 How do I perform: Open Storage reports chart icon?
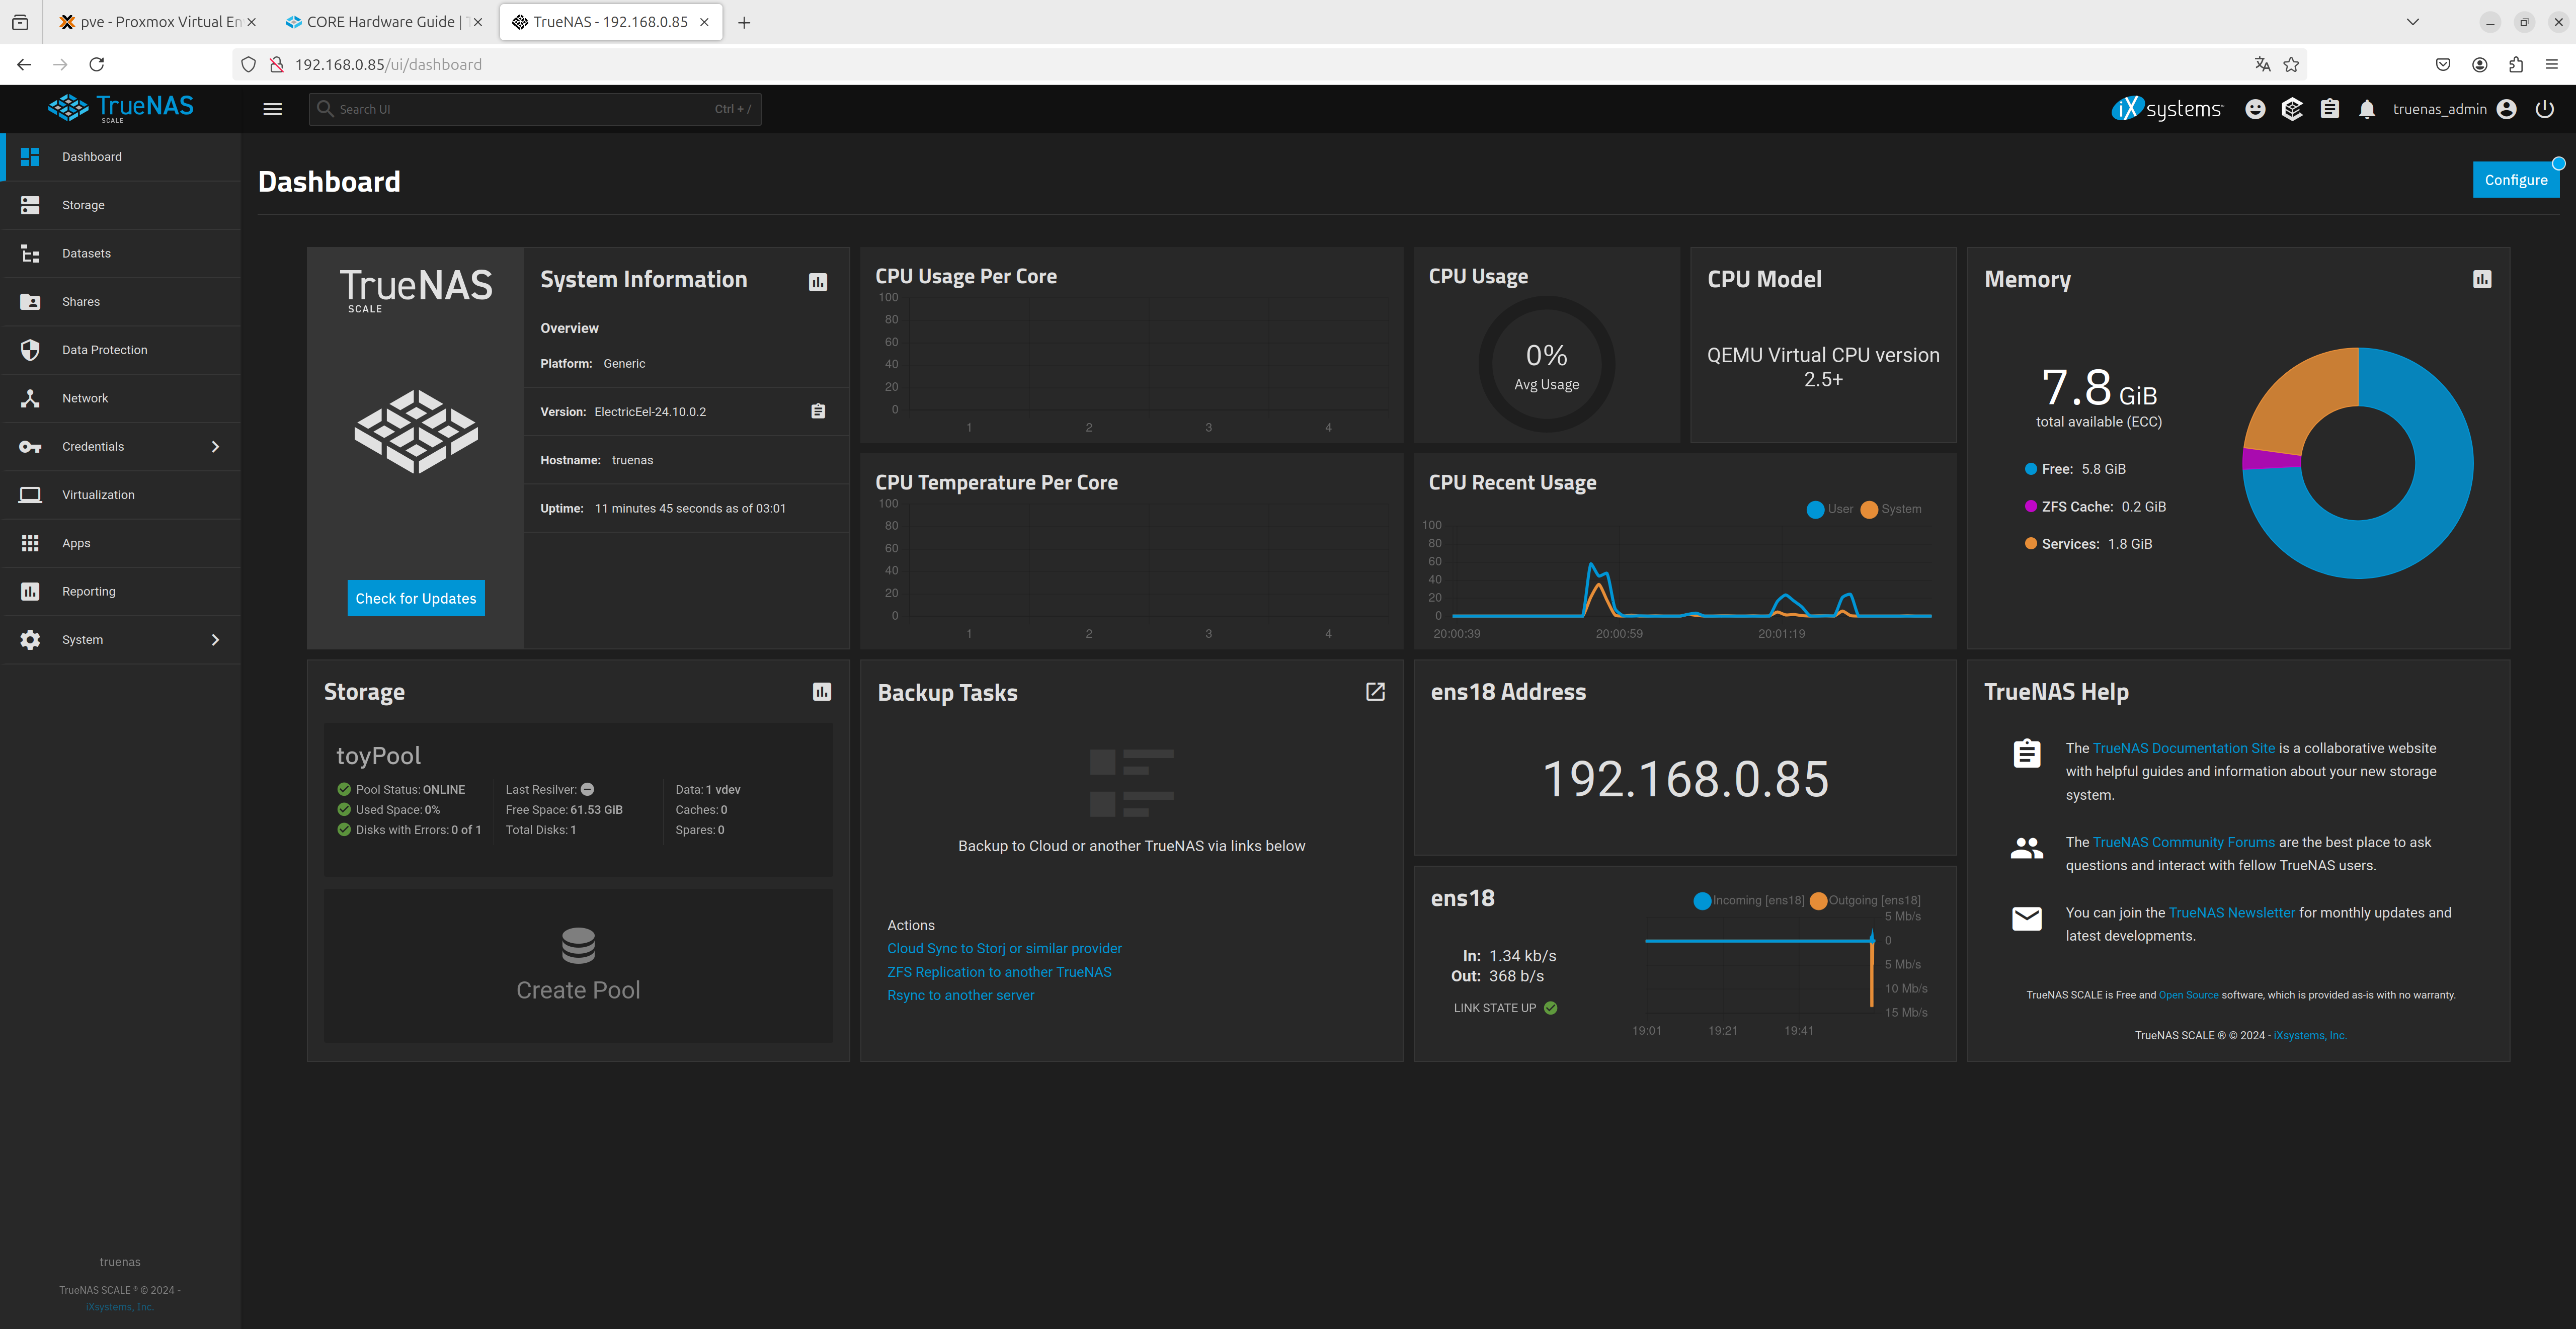[x=822, y=692]
